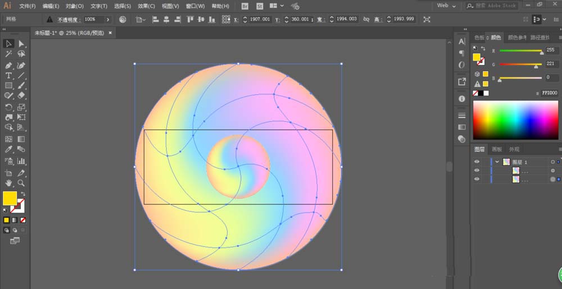Select the Mesh tool
This screenshot has width=562, height=289.
8,139
